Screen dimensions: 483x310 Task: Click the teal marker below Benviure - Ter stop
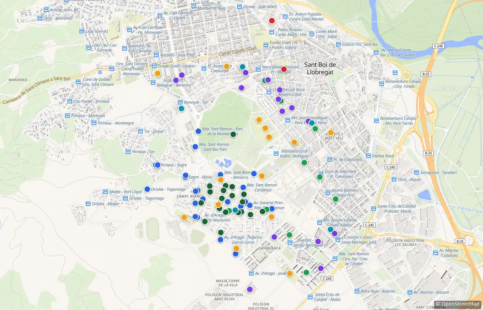coord(181,108)
